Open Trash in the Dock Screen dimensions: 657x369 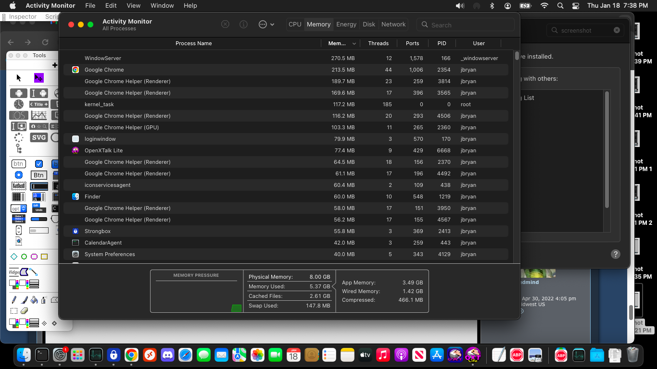point(632,355)
